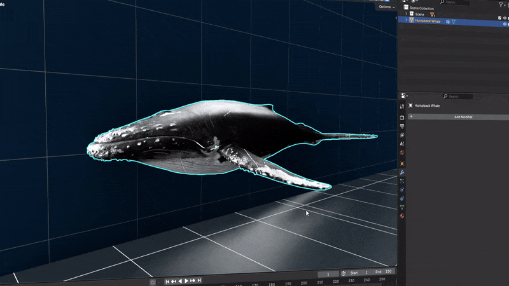
Task: Click the Start frame field
Action: click(360, 273)
